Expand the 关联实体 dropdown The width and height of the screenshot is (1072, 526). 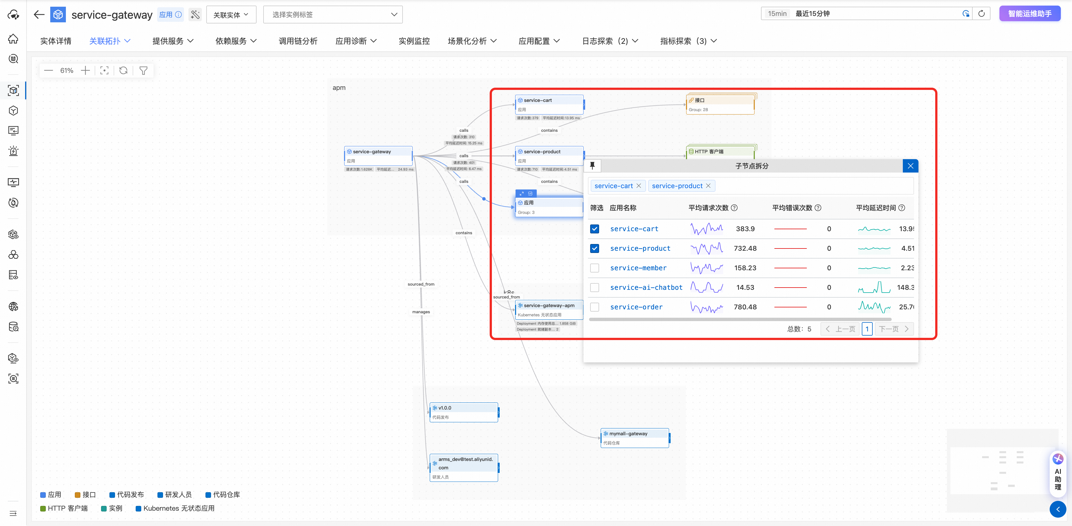pyautogui.click(x=231, y=15)
